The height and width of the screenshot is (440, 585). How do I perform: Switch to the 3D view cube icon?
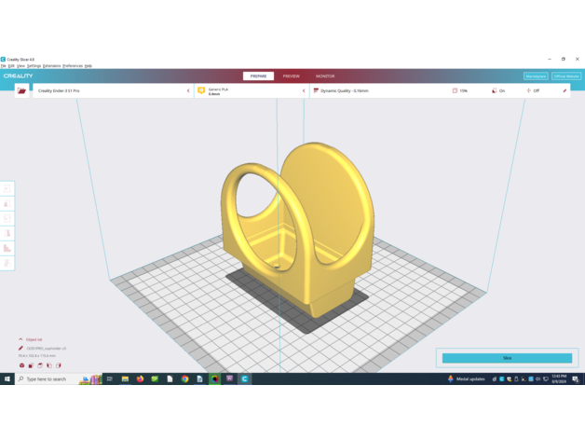pyautogui.click(x=21, y=365)
